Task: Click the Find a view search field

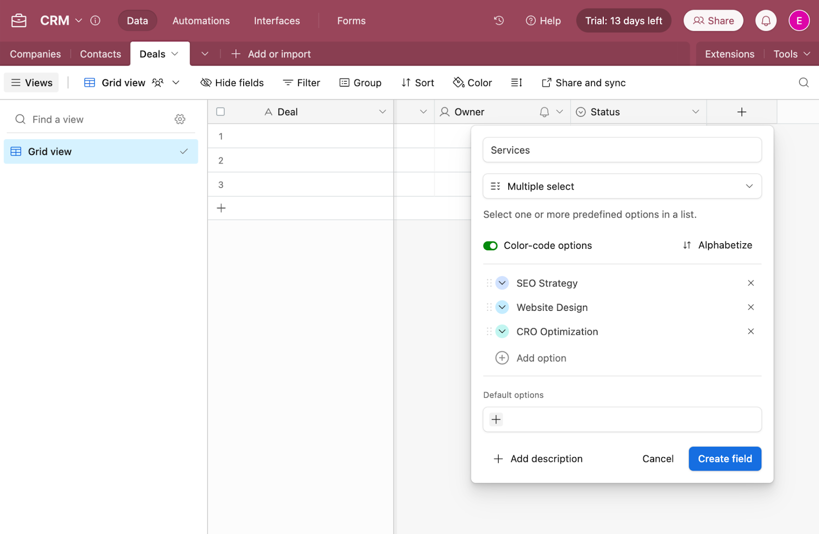Action: pyautogui.click(x=92, y=119)
